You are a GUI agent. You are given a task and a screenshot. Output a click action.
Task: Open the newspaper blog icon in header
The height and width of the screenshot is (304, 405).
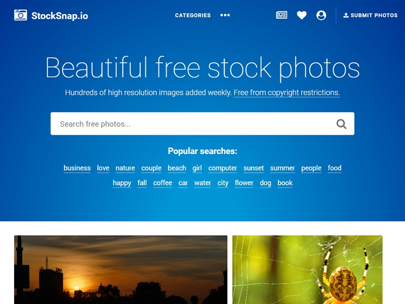(281, 15)
